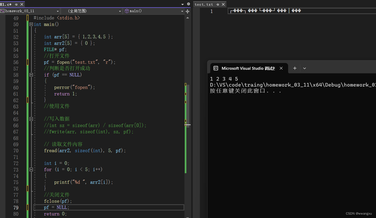Click the main() cube icon in navigation bar
376x218 pixels.
pyautogui.click(x=127, y=11)
